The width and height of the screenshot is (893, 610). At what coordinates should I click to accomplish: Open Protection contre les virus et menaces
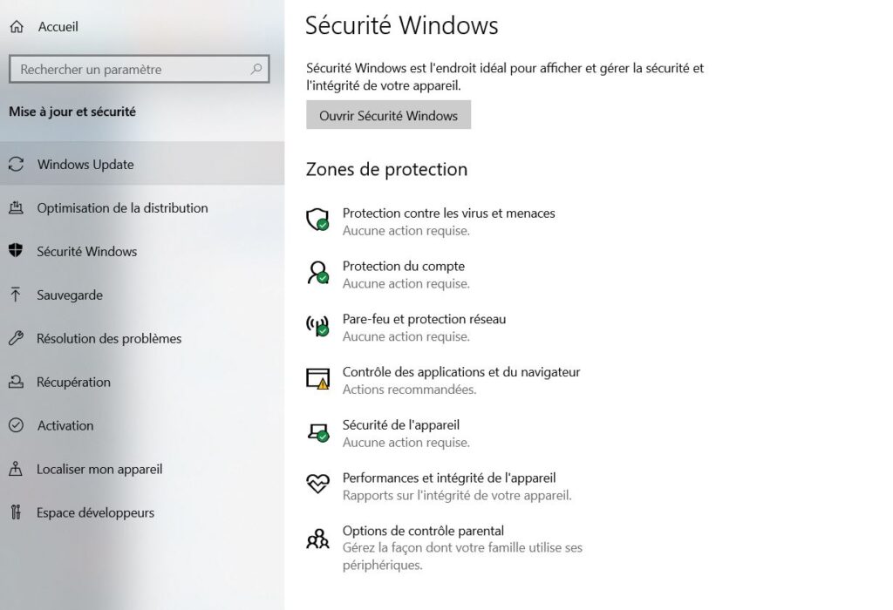coord(448,213)
